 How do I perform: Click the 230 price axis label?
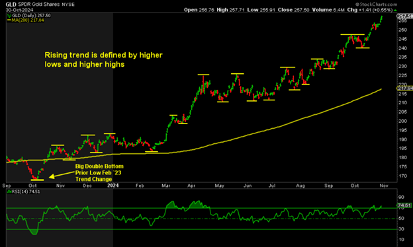click(402, 67)
